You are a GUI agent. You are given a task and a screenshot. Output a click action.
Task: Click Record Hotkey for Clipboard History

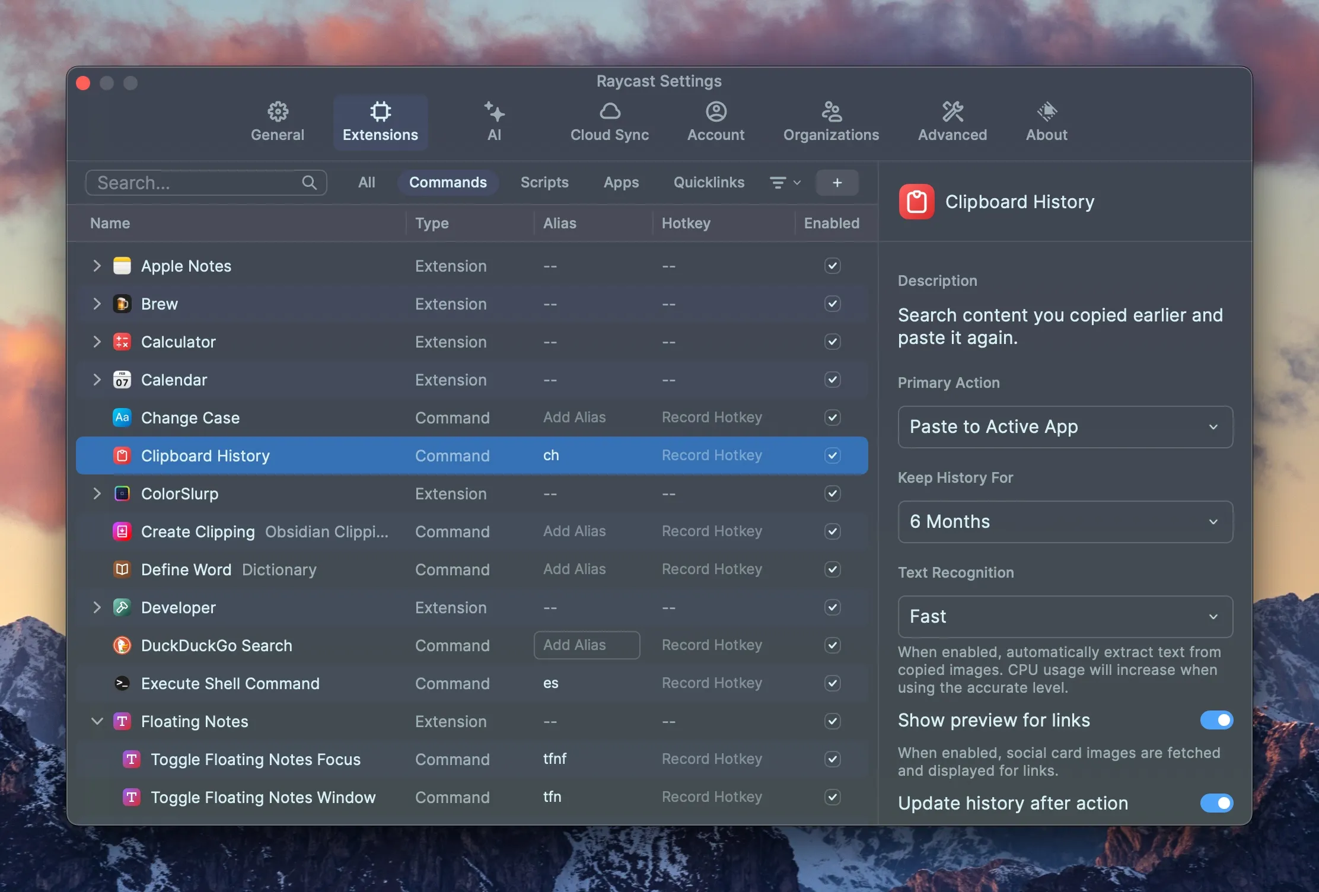711,455
